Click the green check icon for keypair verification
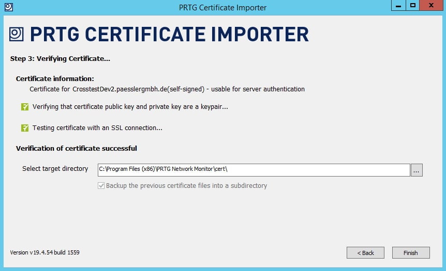Screen dimensions: 446x271 click(25, 107)
